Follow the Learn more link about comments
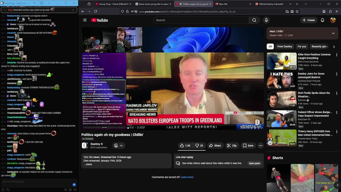The width and height of the screenshot is (341, 192). pos(187,177)
